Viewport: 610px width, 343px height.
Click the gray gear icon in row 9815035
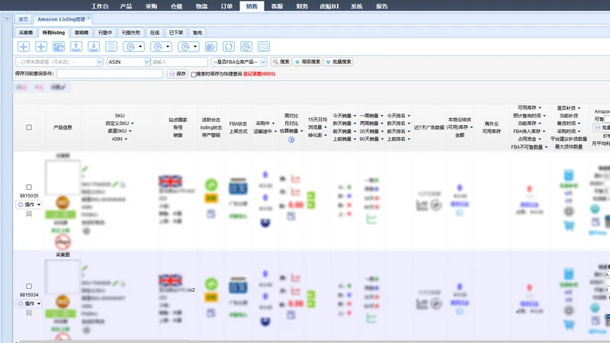pos(569,211)
